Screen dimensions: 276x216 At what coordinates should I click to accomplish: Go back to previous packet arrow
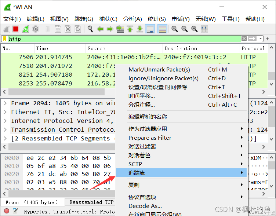click(100, 29)
